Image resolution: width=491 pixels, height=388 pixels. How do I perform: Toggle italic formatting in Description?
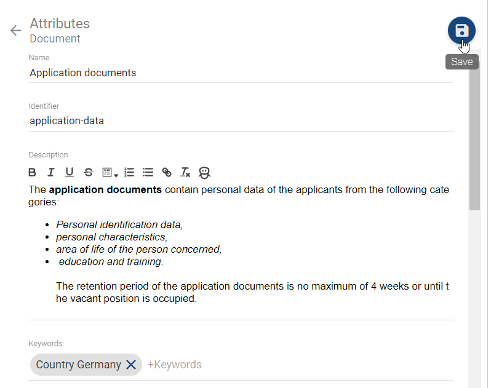pos(51,172)
